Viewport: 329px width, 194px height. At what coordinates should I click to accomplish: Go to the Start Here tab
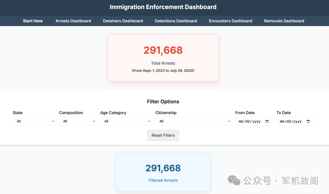(33, 21)
